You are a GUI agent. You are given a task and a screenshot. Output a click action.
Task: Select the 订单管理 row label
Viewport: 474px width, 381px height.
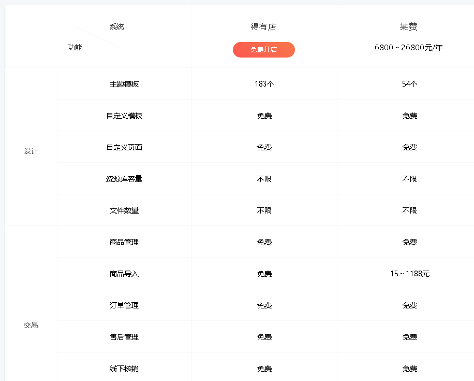point(124,305)
